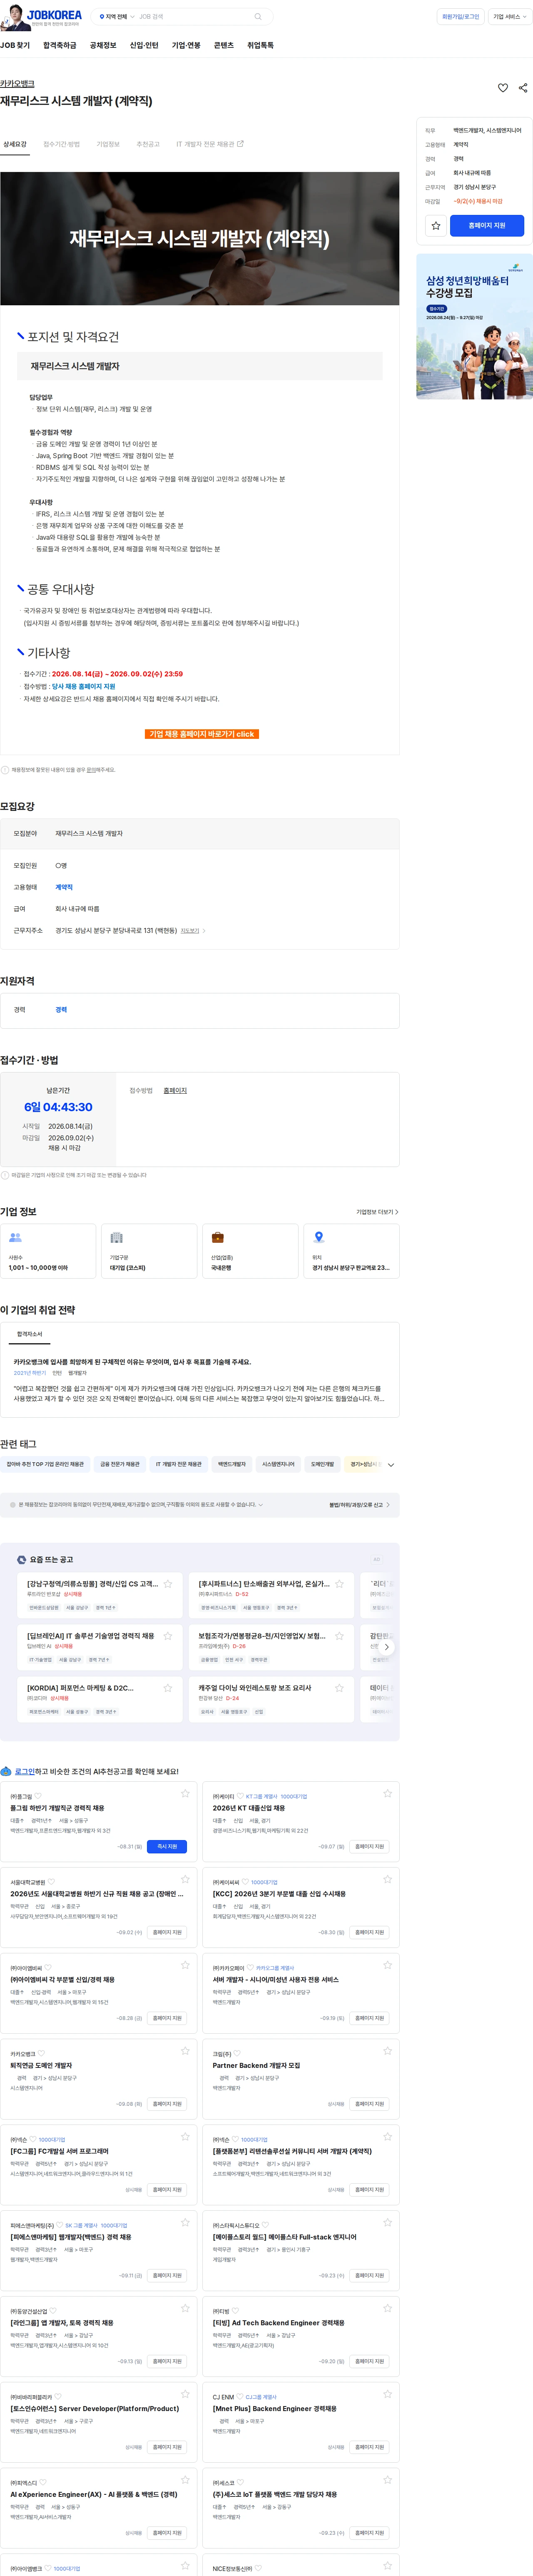
Task: Star the 풀그림 하반기 개발직군 job card
Action: pos(185,1794)
